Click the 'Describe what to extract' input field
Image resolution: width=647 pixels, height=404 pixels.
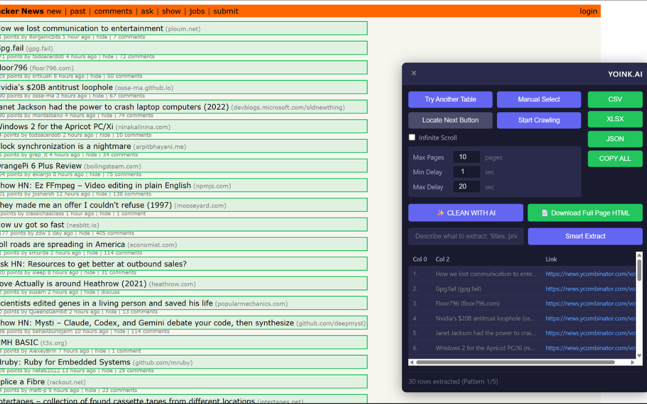tap(465, 236)
